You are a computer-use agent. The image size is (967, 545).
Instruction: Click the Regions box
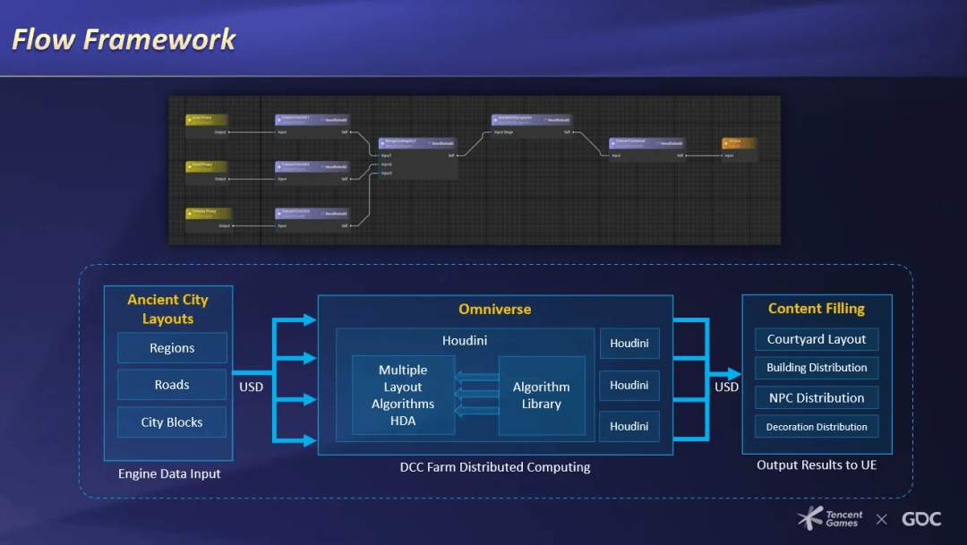point(172,348)
